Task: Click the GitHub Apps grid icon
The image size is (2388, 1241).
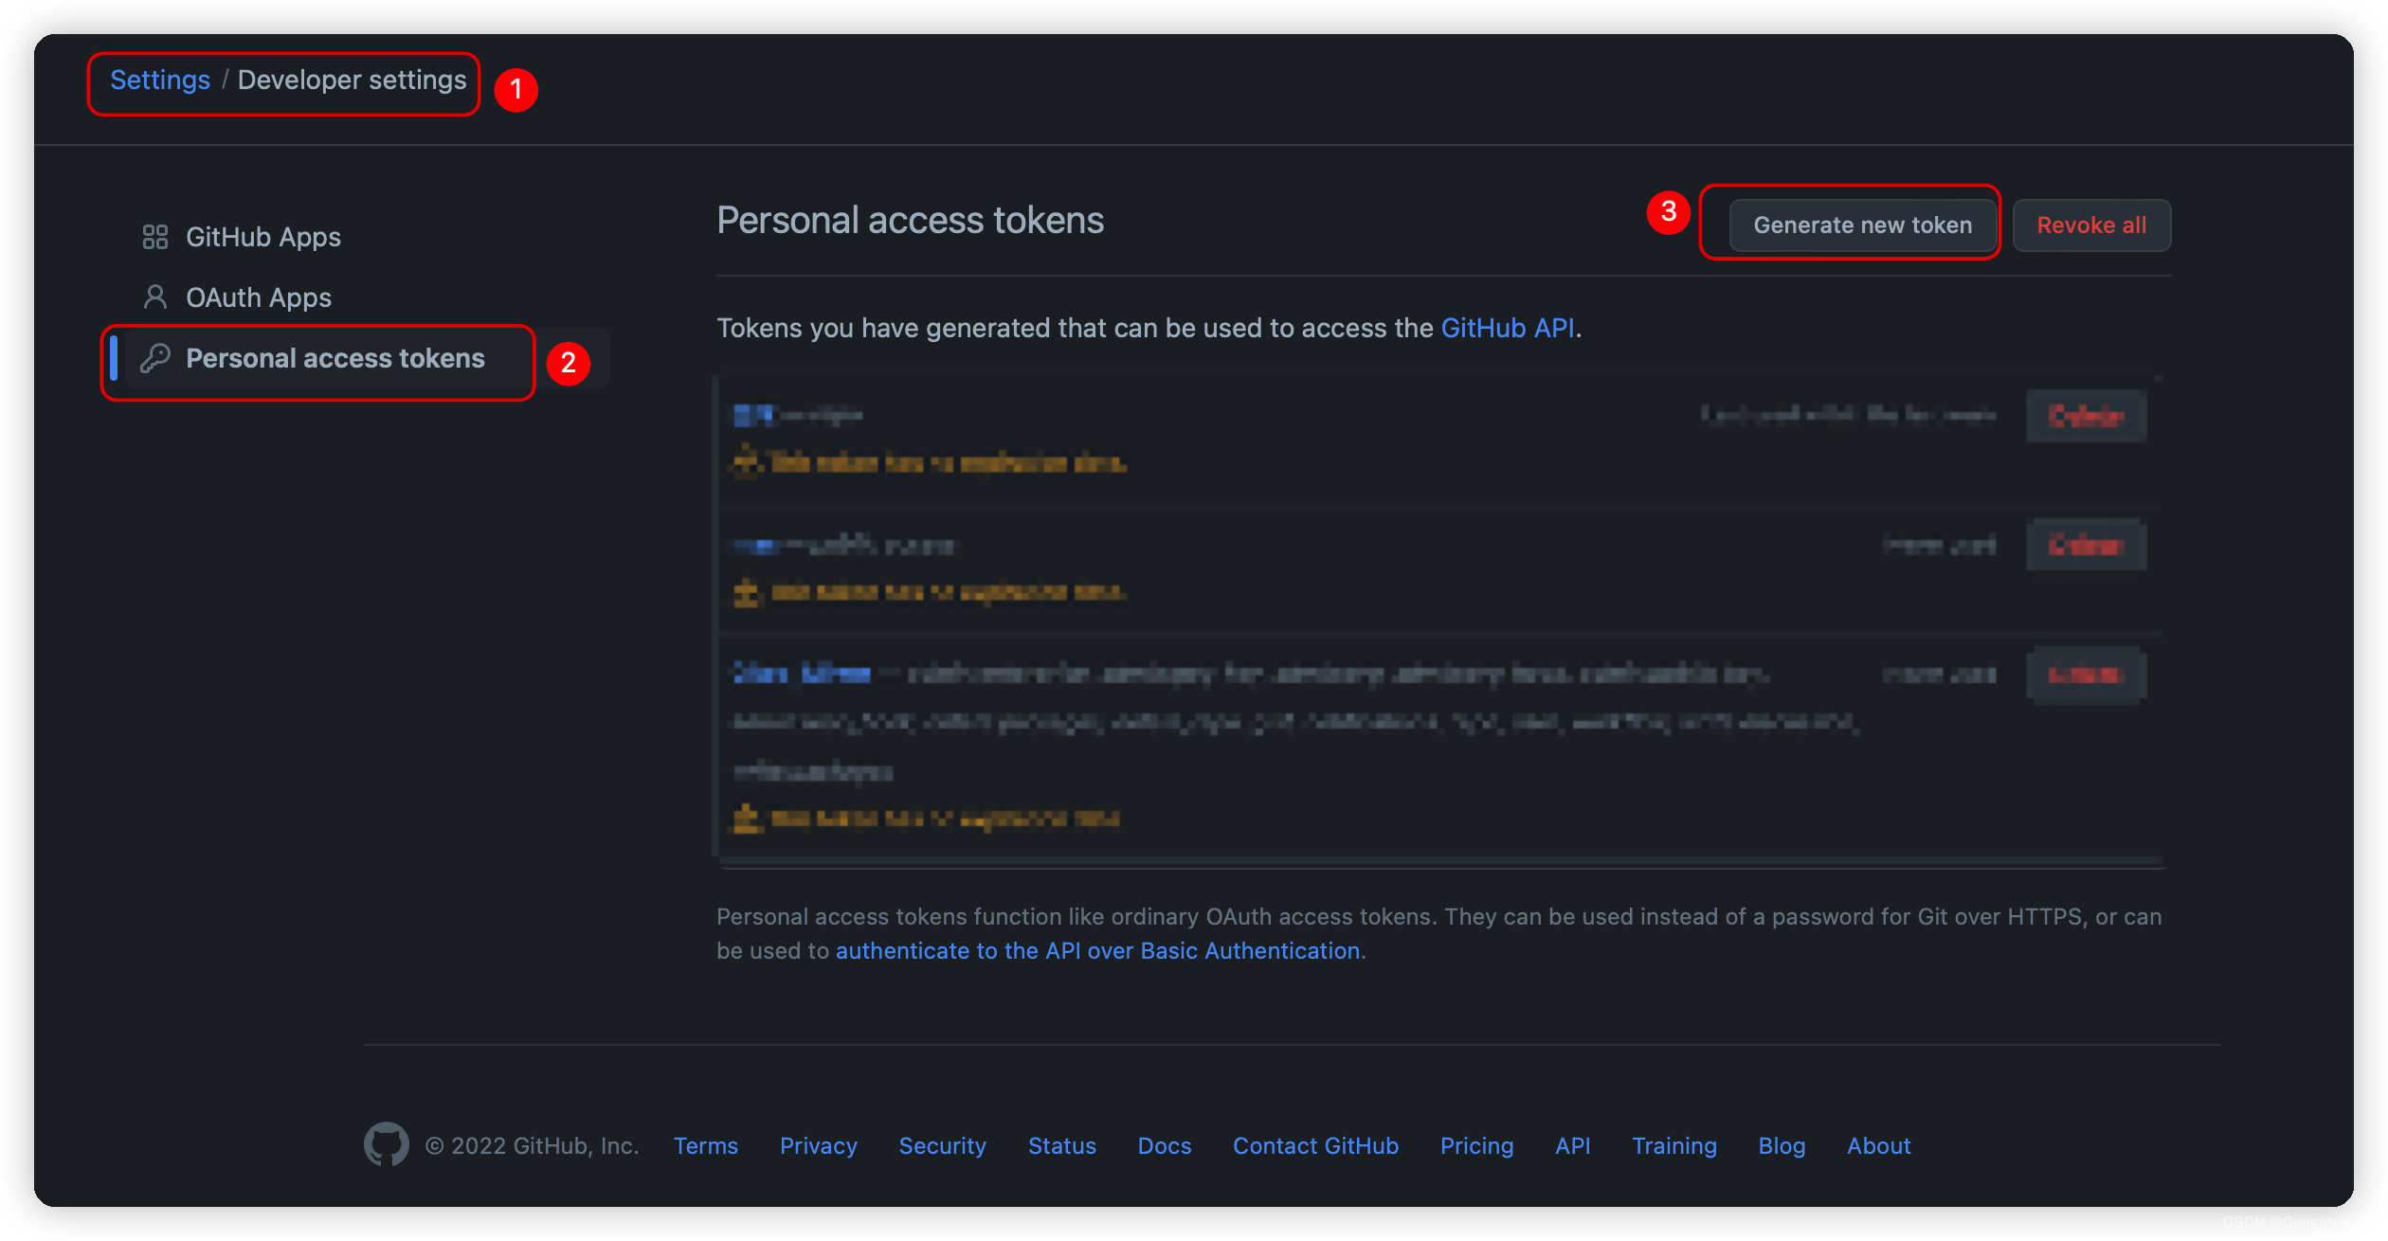Action: [x=154, y=237]
